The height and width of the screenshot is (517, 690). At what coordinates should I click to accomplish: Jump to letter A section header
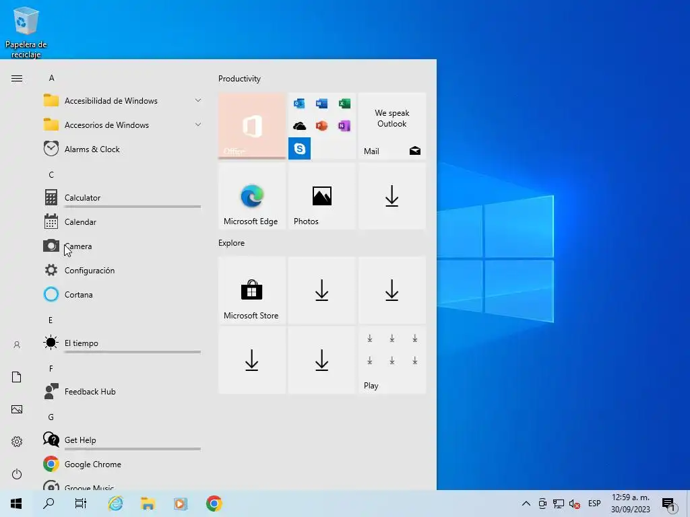coord(51,78)
